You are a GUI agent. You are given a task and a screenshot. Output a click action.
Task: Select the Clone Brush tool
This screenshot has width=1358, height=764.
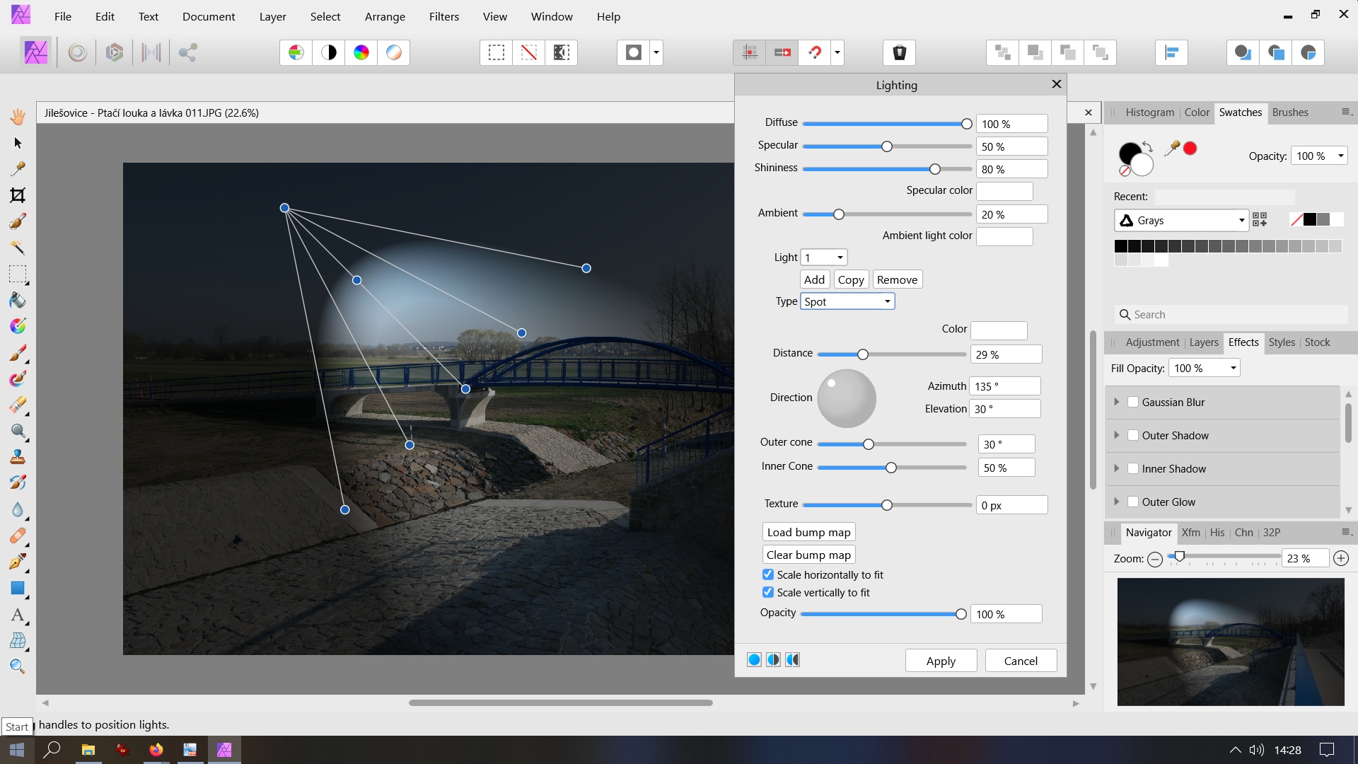(x=18, y=456)
